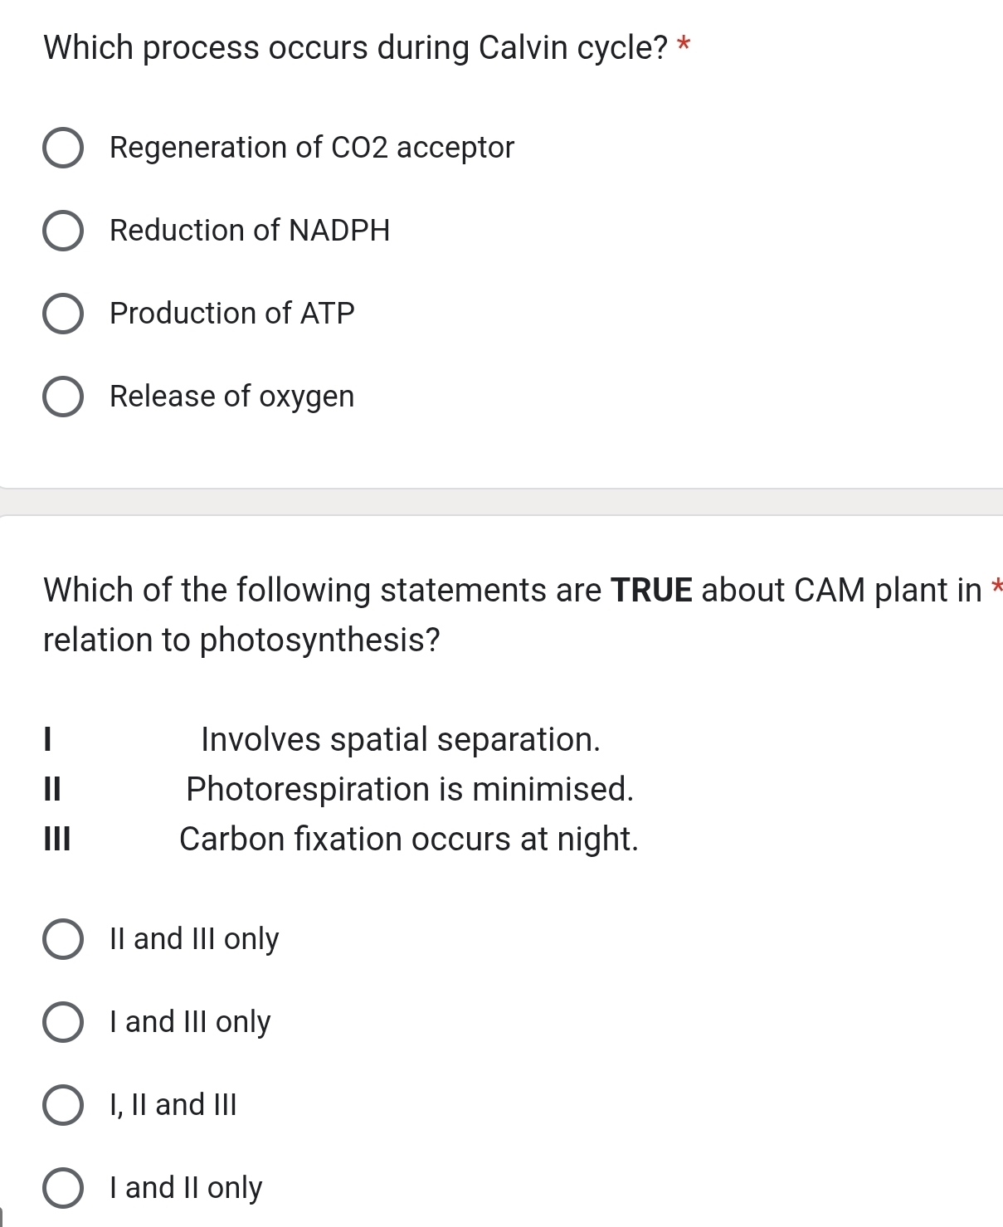Pick "Production of ATP" option
Viewport: 1003px width, 1227px height.
[x=64, y=314]
